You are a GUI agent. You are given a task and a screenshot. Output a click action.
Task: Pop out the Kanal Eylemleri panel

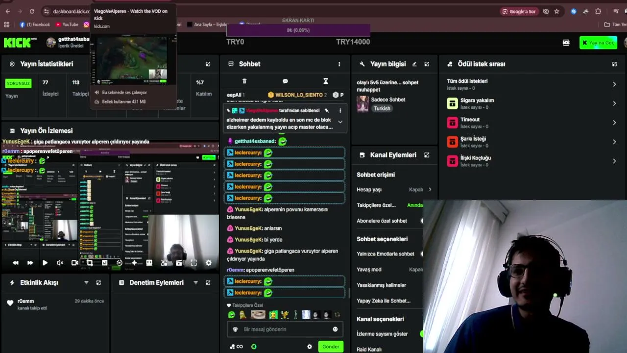point(427,155)
